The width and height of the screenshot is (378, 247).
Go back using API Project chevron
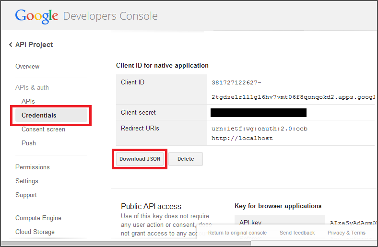[11, 45]
